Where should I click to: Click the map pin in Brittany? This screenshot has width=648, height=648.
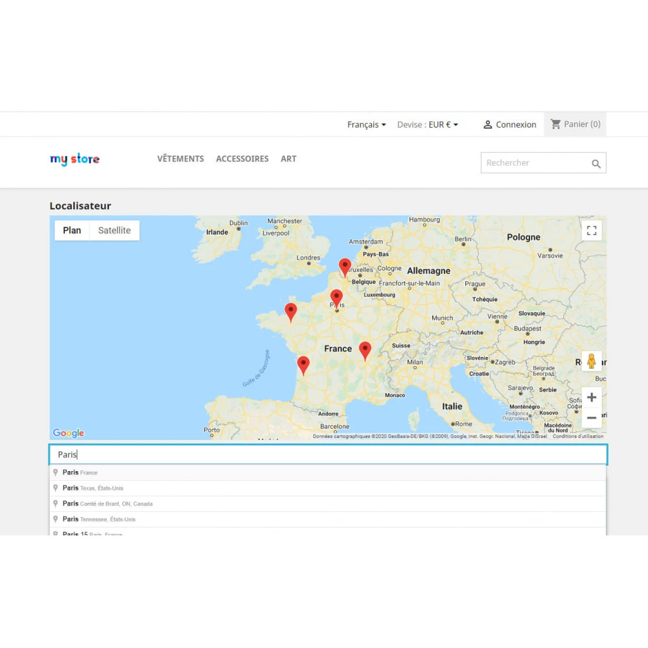[x=291, y=312]
